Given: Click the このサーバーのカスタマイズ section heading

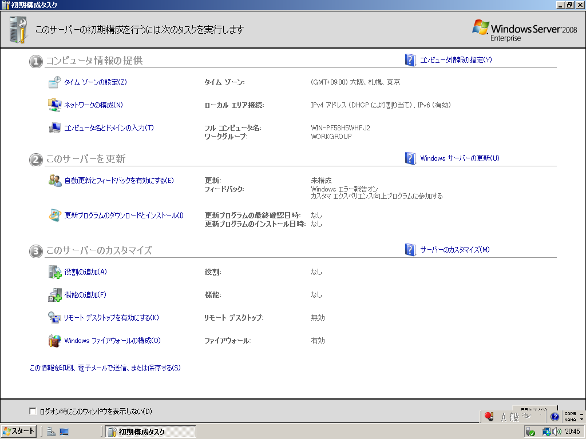Looking at the screenshot, I should 98,250.
